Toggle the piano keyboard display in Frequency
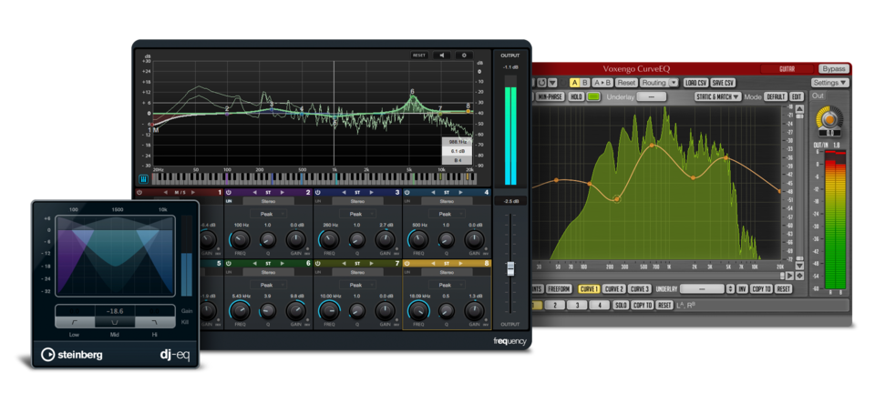Screen dimensions: 875x403 [143, 179]
